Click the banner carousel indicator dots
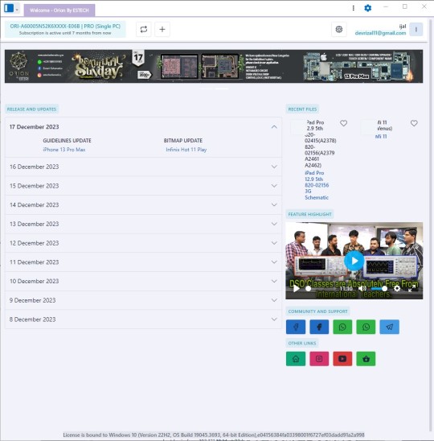 (x=214, y=89)
